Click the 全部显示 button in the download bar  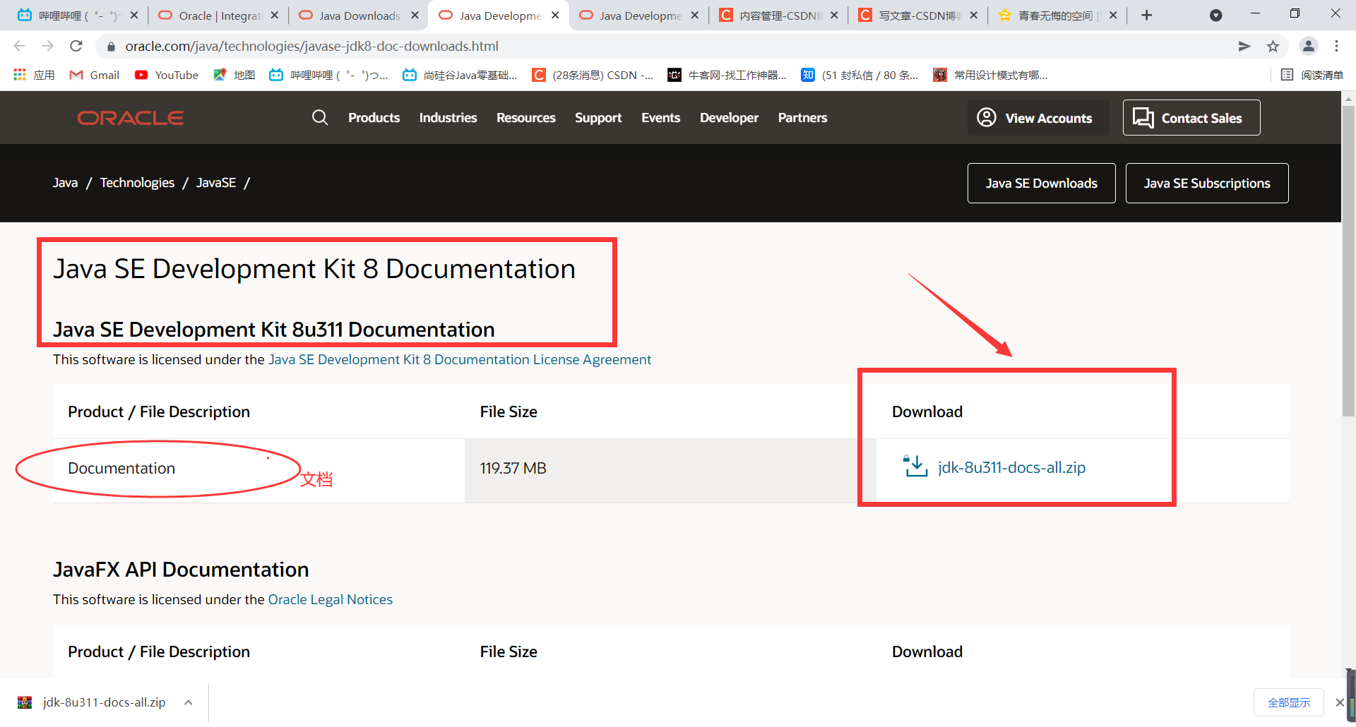click(x=1288, y=702)
